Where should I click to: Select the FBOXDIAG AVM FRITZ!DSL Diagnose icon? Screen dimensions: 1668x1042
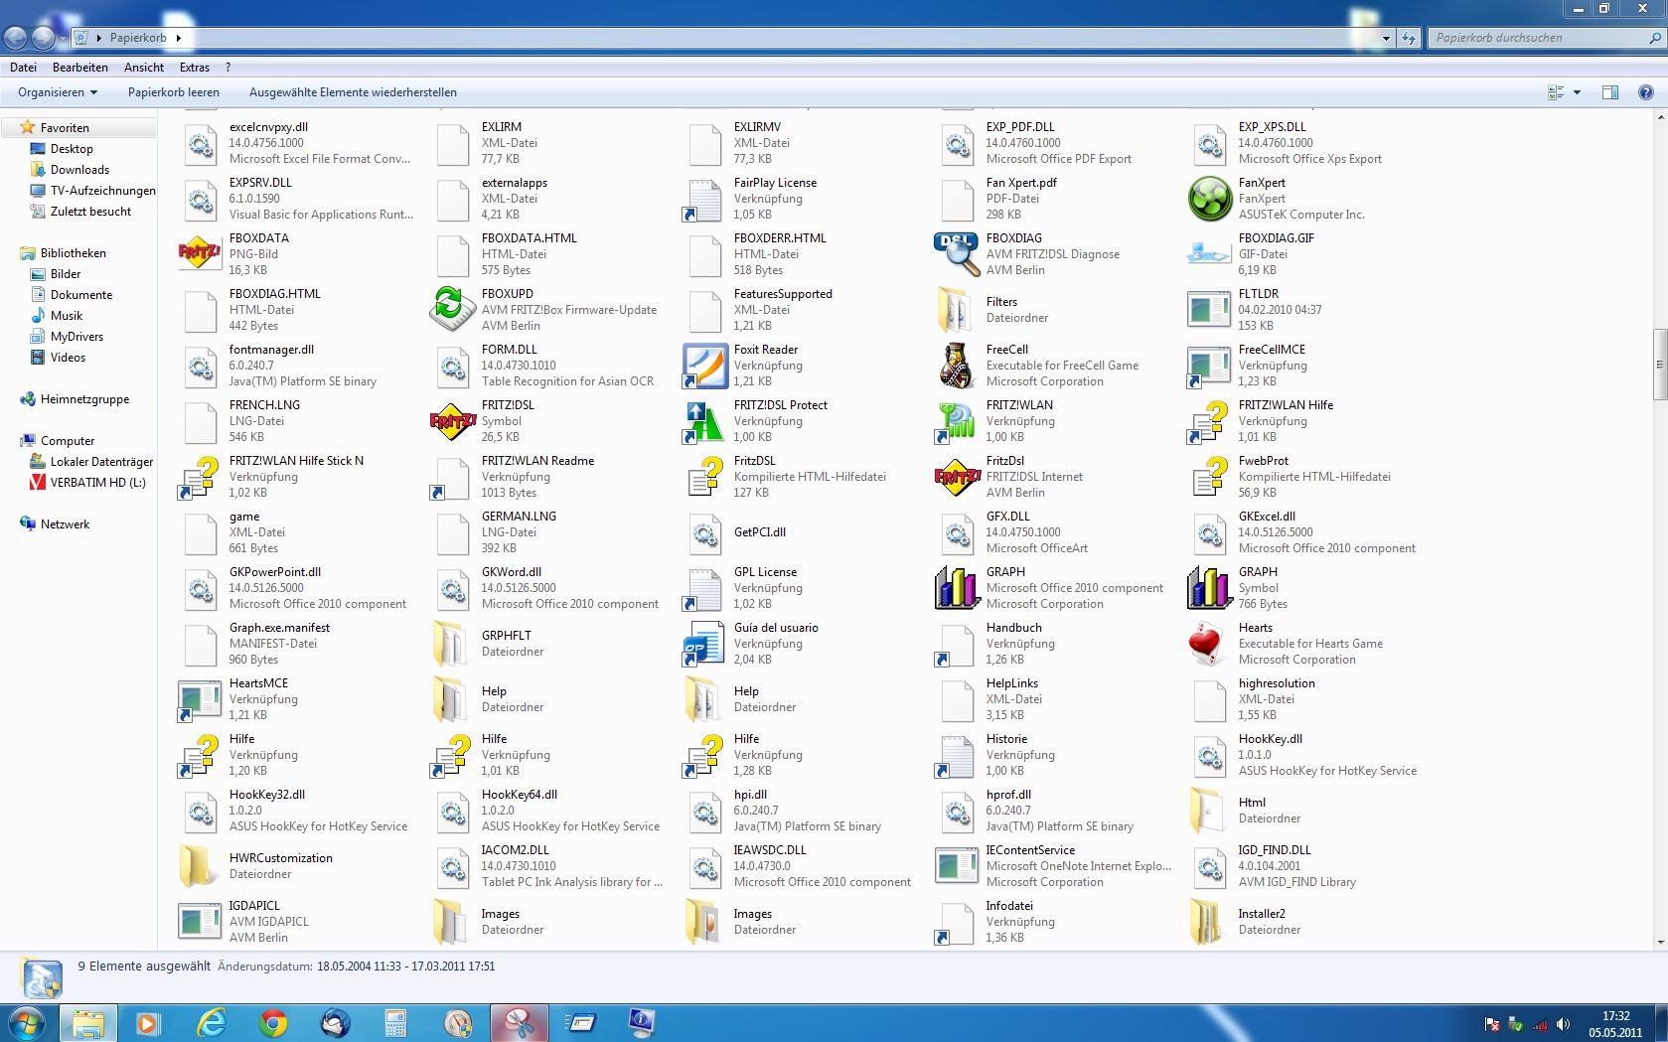coord(957,254)
